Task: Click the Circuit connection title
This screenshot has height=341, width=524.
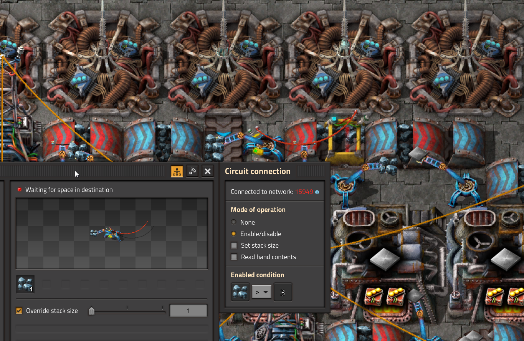Action: (258, 171)
